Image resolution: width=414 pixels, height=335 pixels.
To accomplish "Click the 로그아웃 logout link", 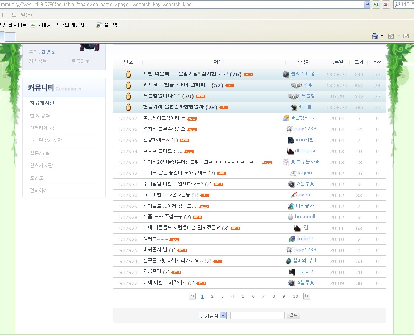I will (x=81, y=61).
